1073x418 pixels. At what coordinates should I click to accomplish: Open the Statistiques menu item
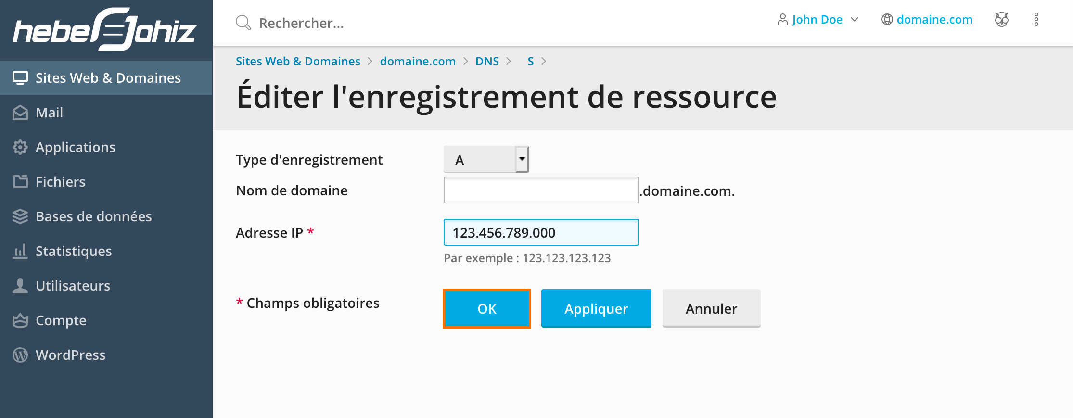tap(106, 251)
